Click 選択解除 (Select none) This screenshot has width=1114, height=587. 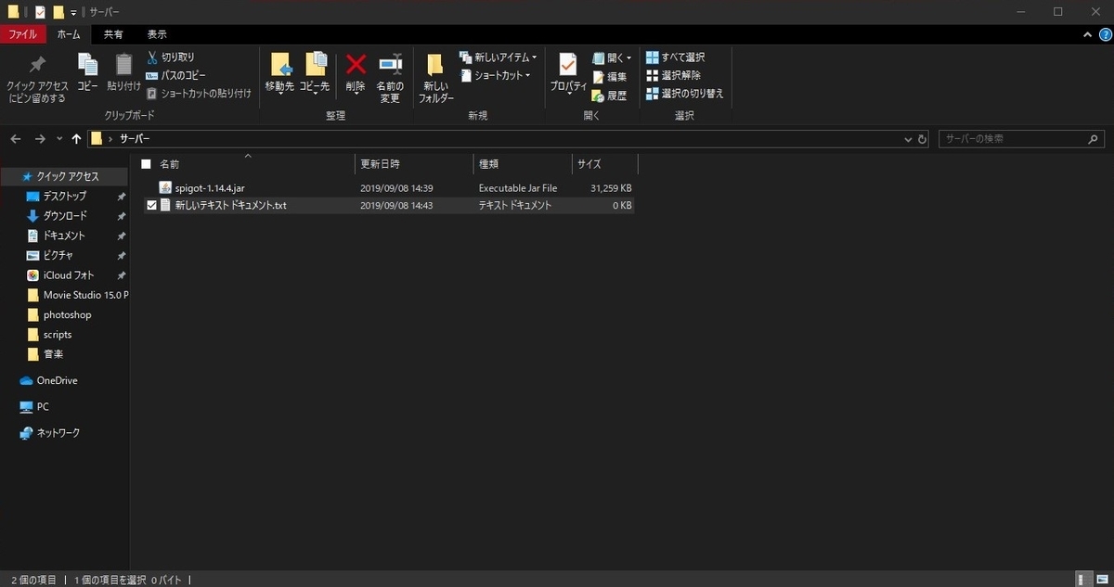(x=673, y=75)
